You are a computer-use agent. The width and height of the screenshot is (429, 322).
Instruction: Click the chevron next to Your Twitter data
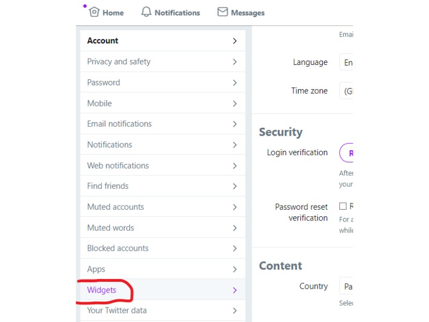[235, 311]
